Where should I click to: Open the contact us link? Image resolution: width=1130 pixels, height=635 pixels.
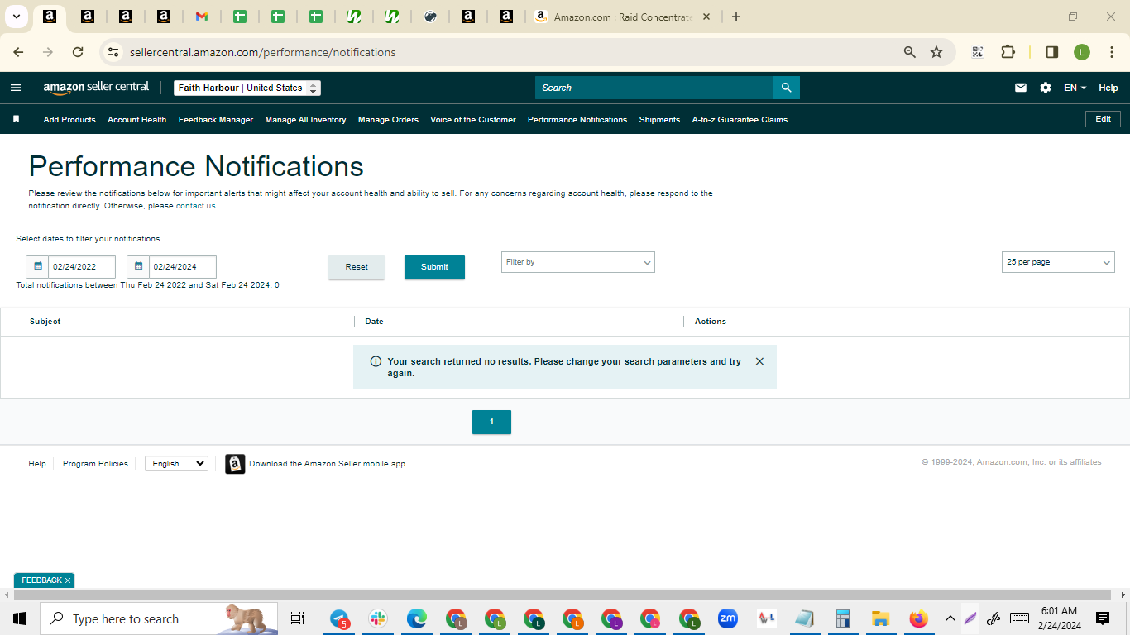tap(195, 206)
